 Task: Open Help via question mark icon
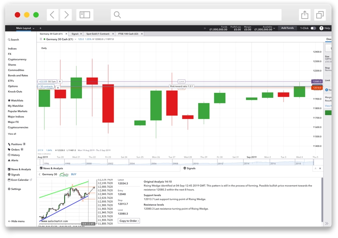coord(321,28)
